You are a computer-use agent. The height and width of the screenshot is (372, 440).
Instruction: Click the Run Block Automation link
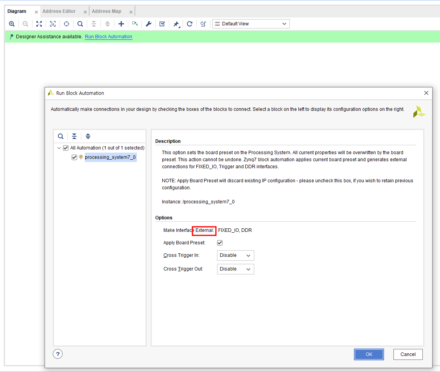pyautogui.click(x=109, y=37)
